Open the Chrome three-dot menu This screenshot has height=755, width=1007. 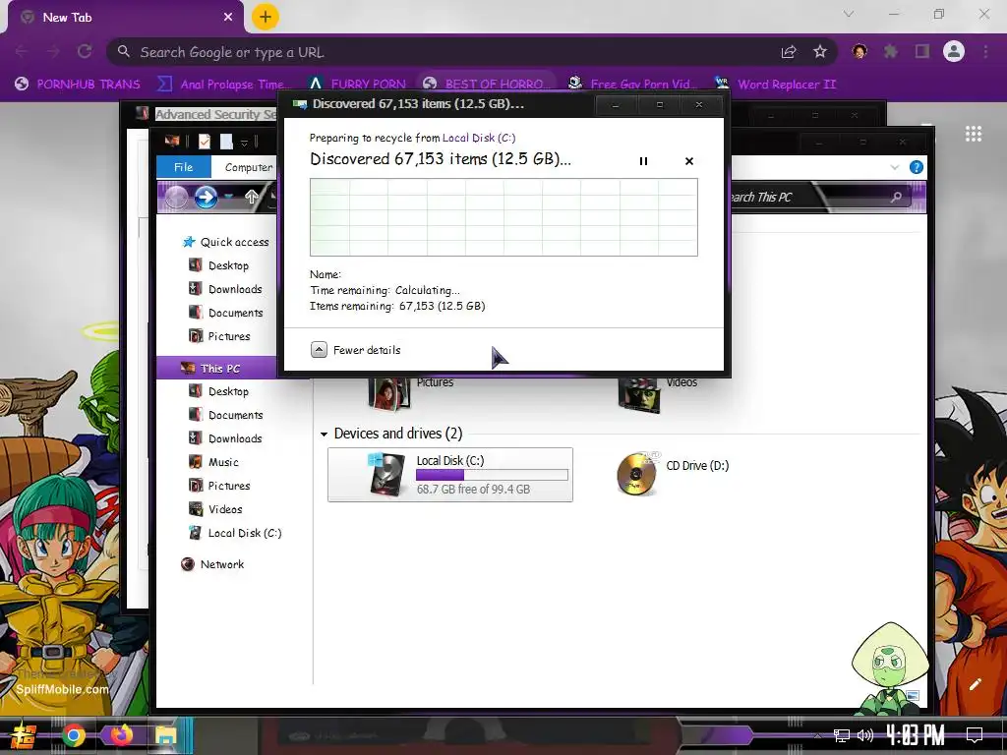(x=985, y=51)
